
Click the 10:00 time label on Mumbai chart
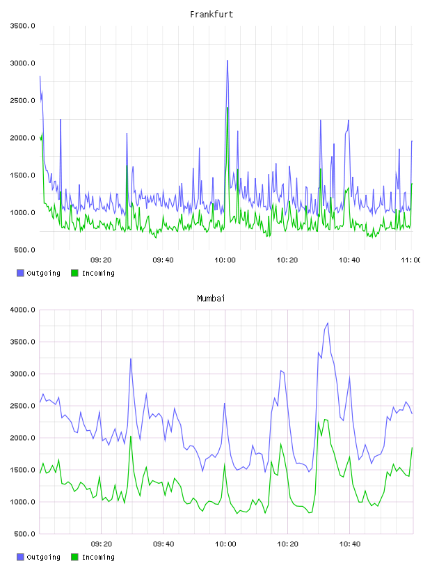click(x=225, y=544)
